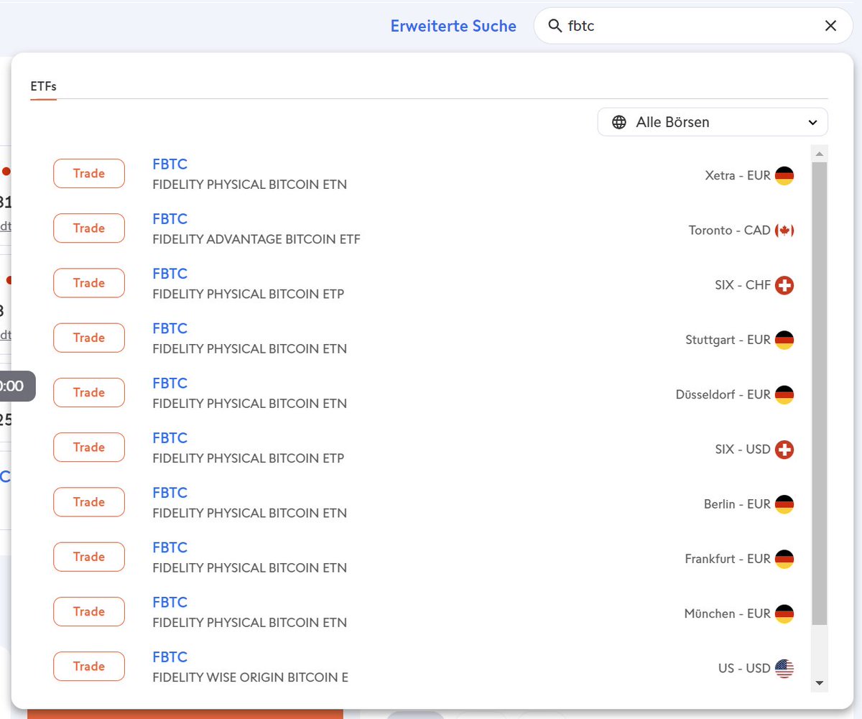Screen dimensions: 862x719
Task: Click FIDELITY PHYSICAL BITCOIN ETP for SIX - USD
Action: pos(249,458)
